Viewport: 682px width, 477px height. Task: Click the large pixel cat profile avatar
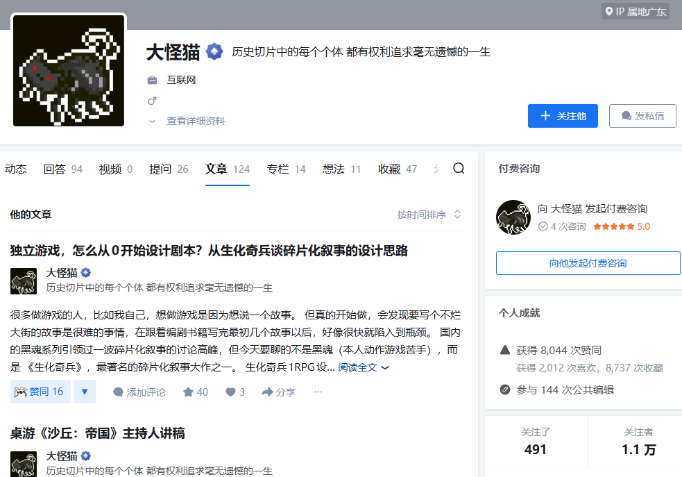[x=69, y=71]
